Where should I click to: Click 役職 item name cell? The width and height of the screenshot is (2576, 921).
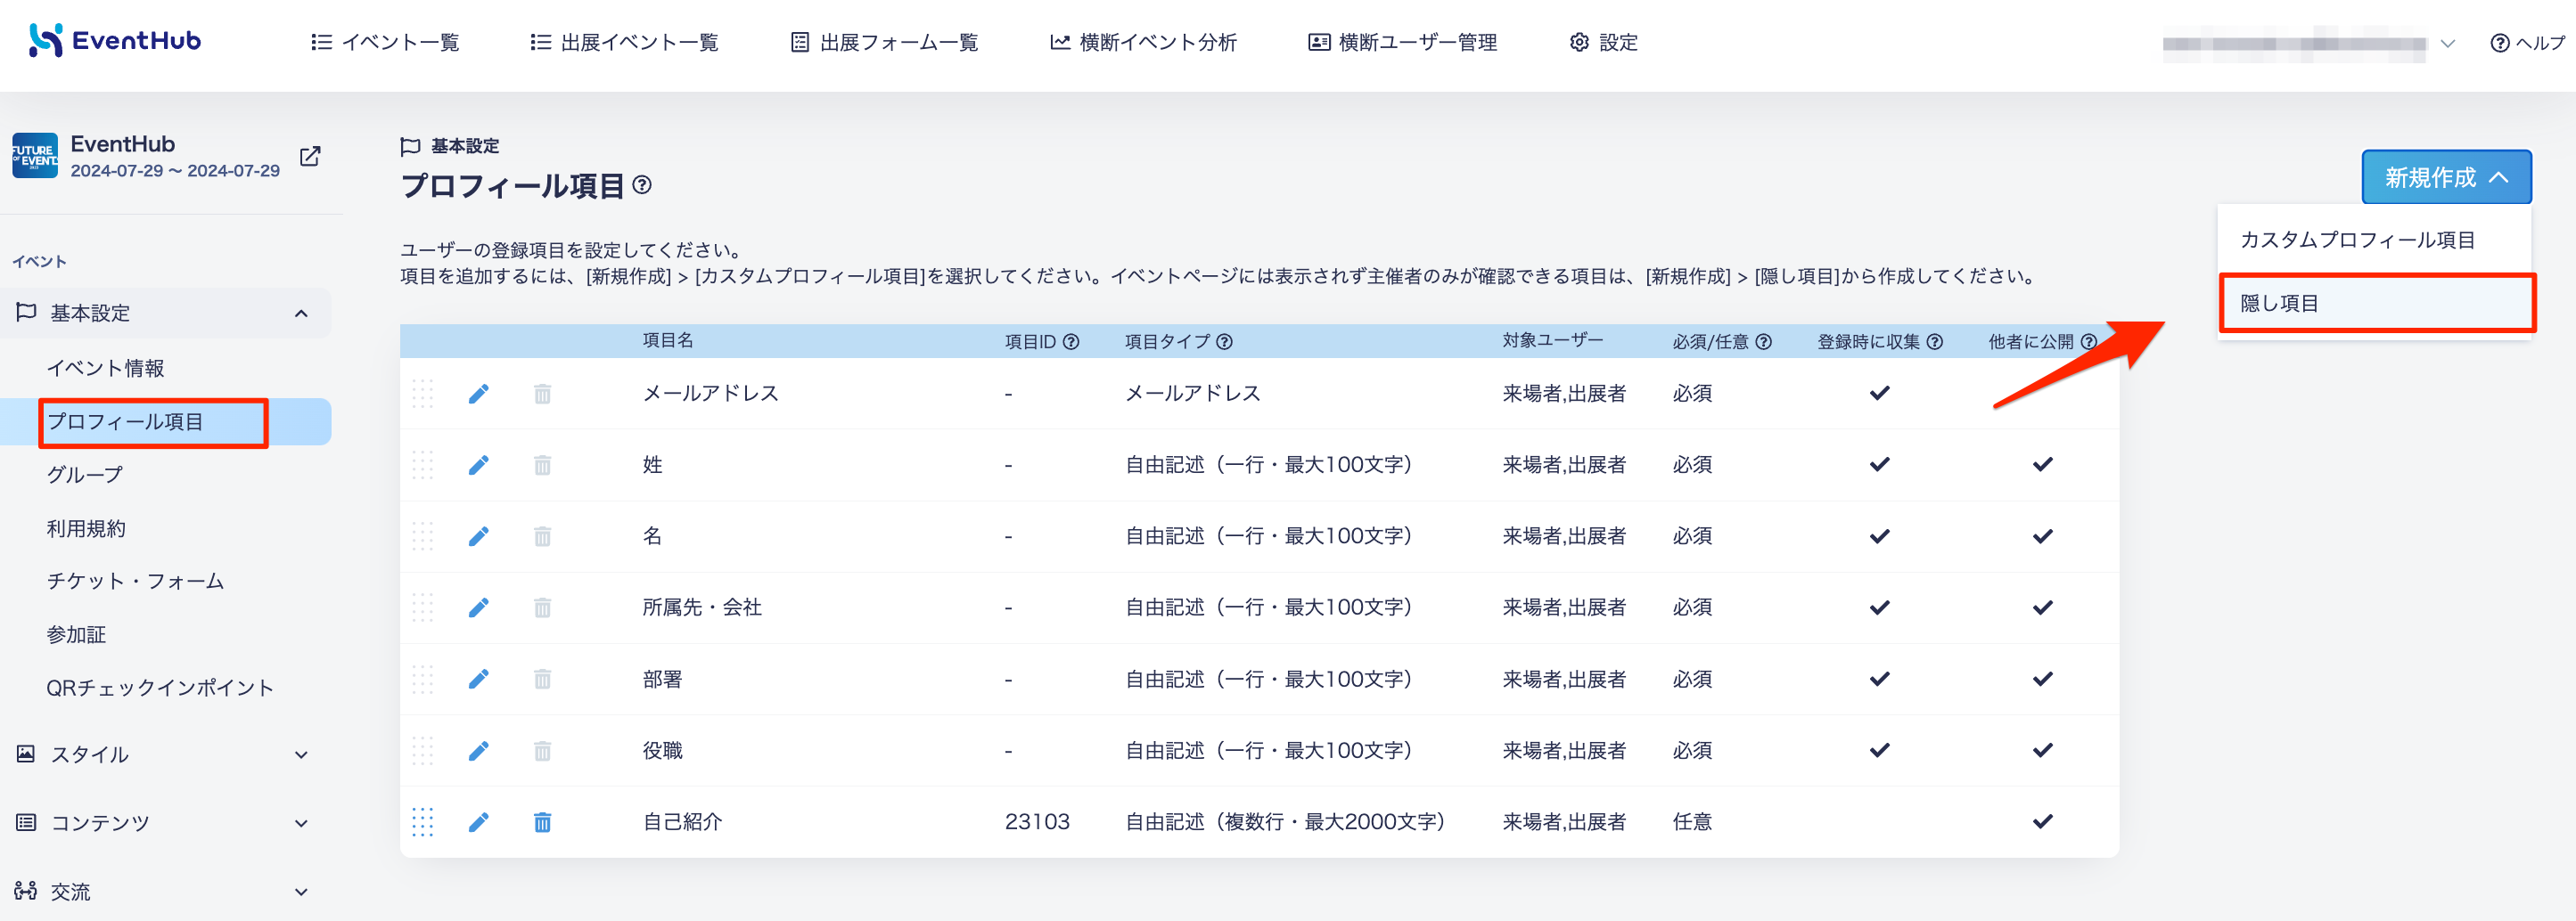(662, 750)
